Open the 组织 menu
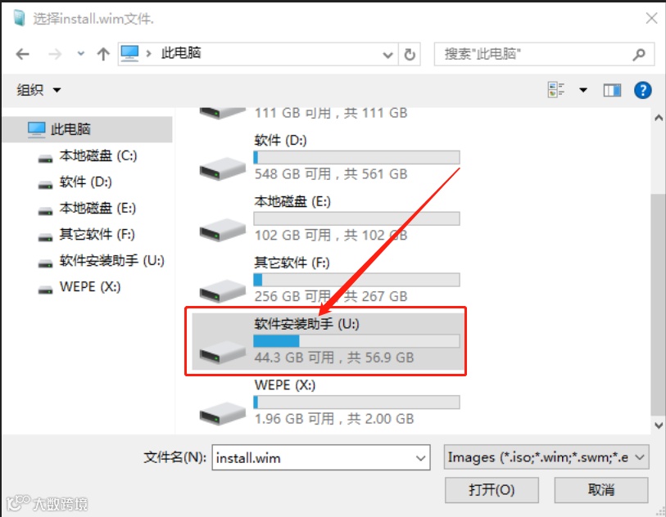Screen dimensions: 666x517 point(39,90)
